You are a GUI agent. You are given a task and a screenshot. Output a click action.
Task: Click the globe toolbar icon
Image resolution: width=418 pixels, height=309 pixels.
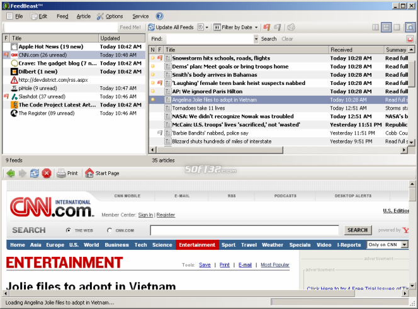coord(291,27)
